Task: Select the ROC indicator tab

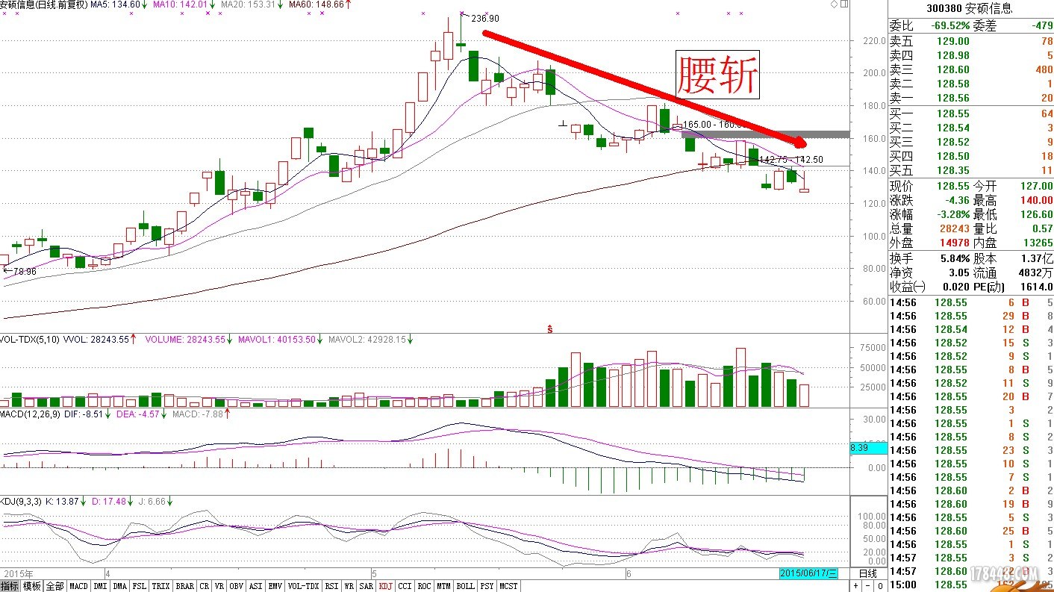Action: coord(424,586)
